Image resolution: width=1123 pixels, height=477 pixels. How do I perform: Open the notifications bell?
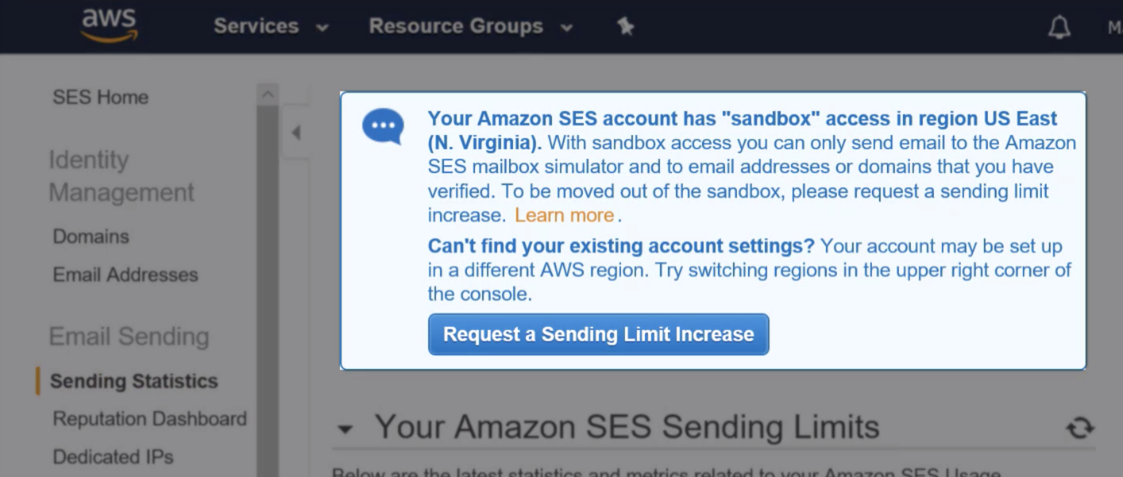pos(1060,25)
